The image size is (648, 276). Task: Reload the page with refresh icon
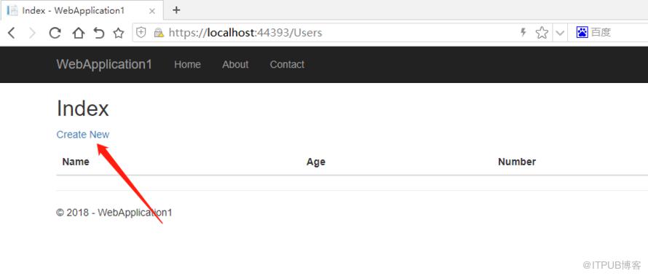point(55,33)
